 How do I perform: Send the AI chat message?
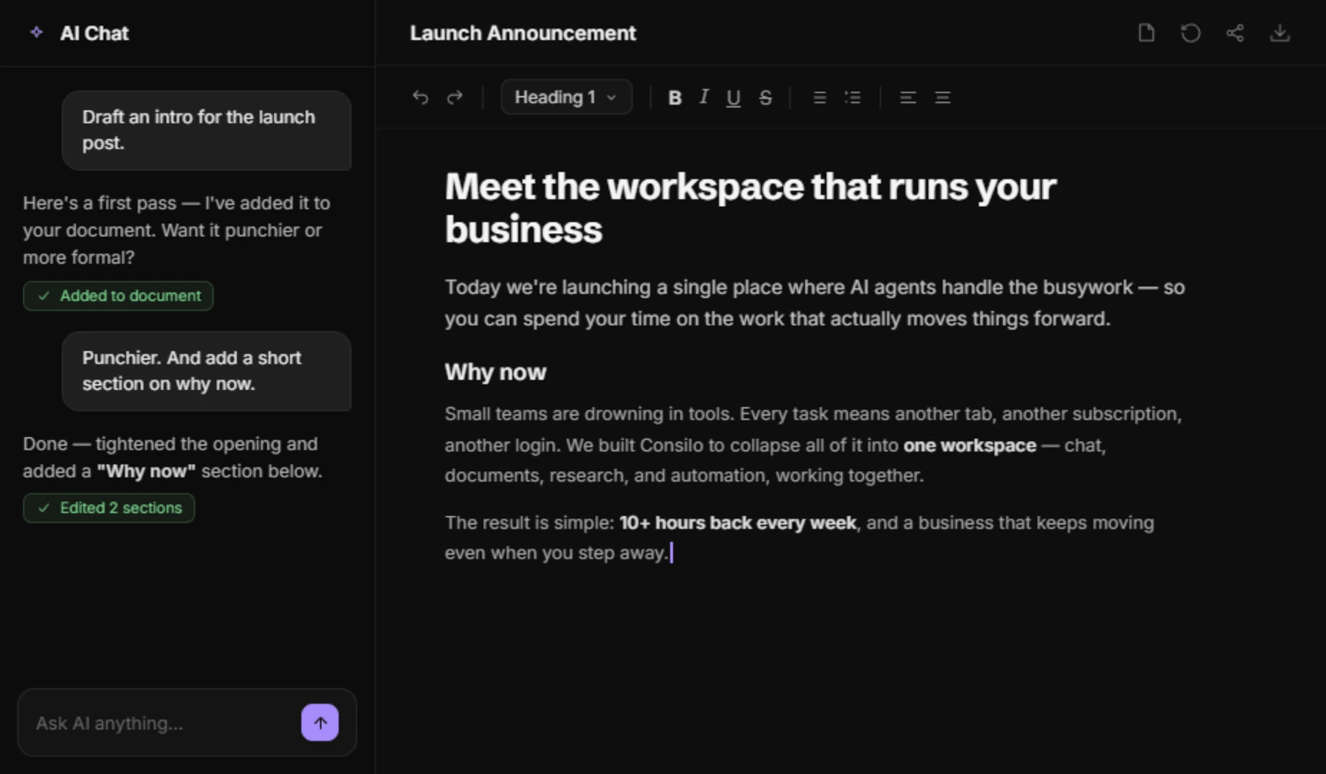tap(320, 722)
